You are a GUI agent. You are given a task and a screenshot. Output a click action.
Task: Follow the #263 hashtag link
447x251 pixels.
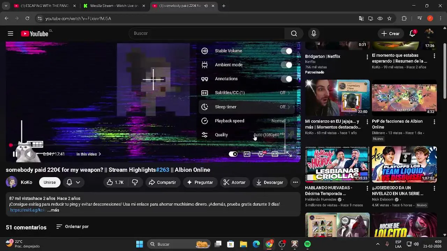click(162, 170)
